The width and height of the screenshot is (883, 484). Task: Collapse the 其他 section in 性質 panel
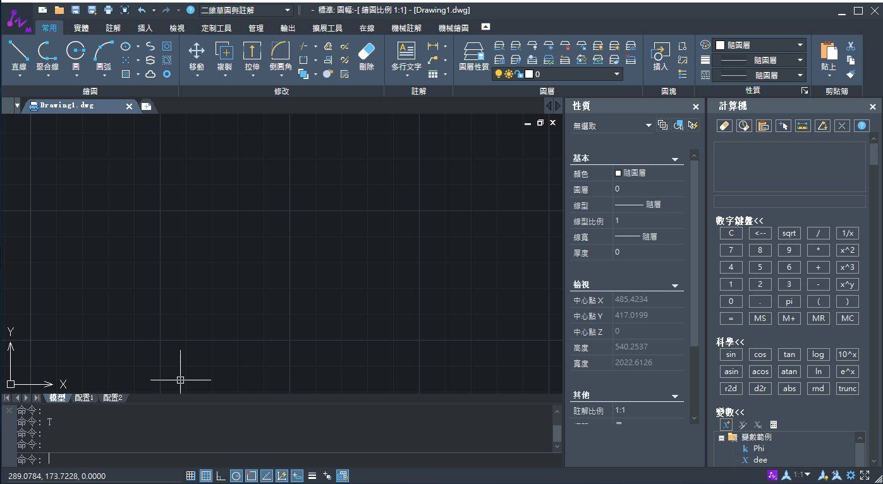(x=674, y=396)
